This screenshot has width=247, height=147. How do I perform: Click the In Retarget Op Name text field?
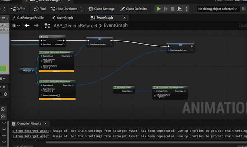(x=161, y=97)
